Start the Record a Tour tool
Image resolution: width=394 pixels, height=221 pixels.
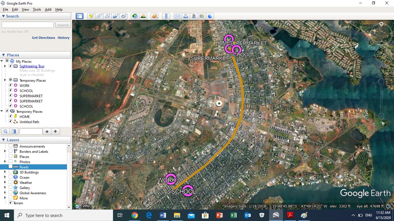(x=124, y=16)
